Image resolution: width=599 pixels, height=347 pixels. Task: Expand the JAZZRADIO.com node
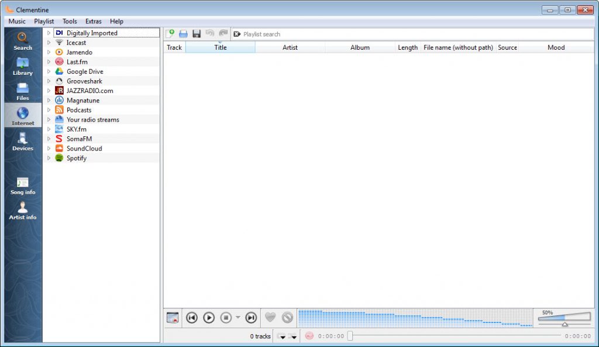pos(49,91)
